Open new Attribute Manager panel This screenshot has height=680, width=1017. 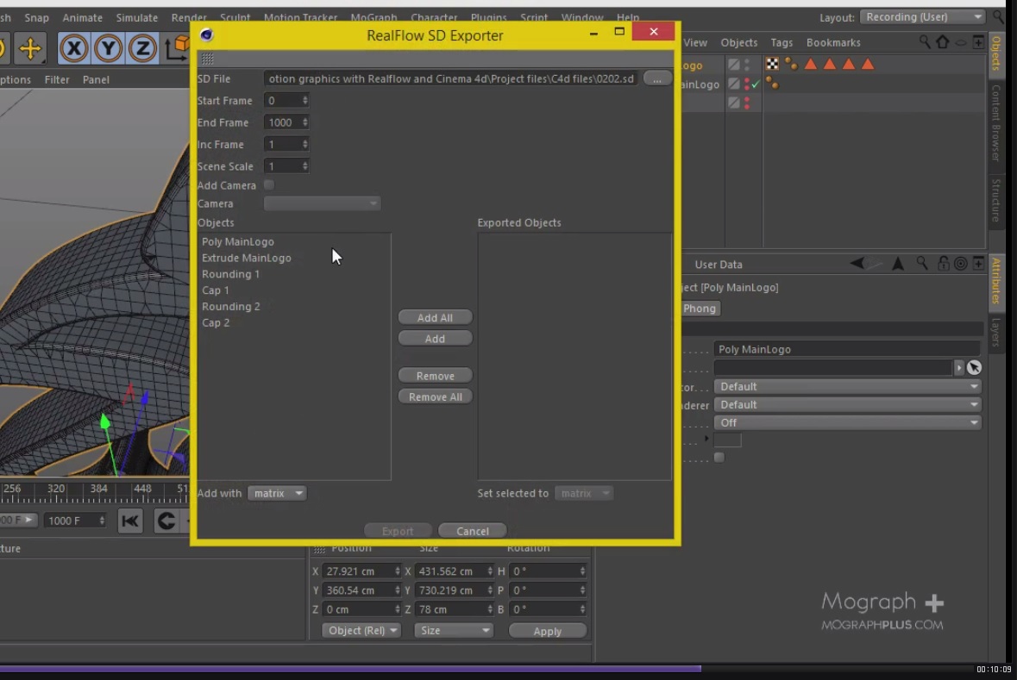click(979, 263)
